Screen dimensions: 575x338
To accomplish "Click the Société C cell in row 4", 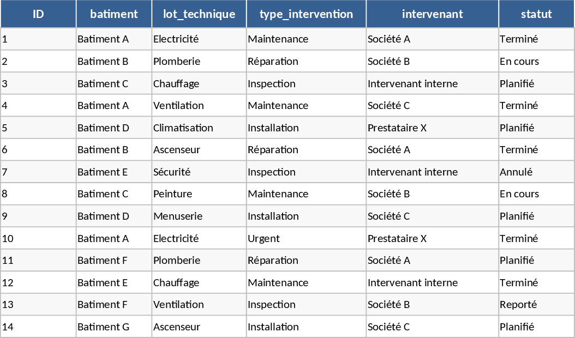I will click(x=389, y=106).
